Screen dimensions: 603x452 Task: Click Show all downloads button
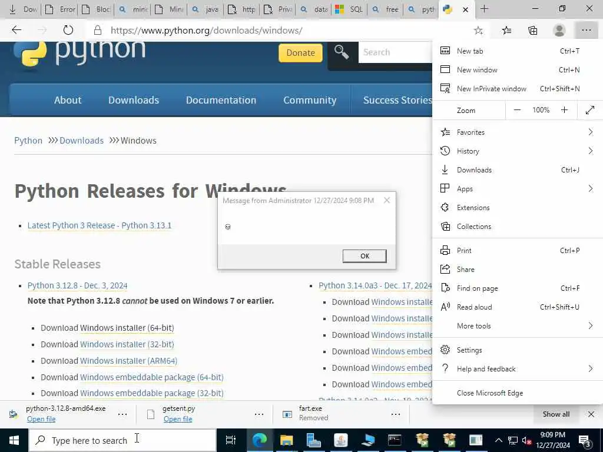556,414
